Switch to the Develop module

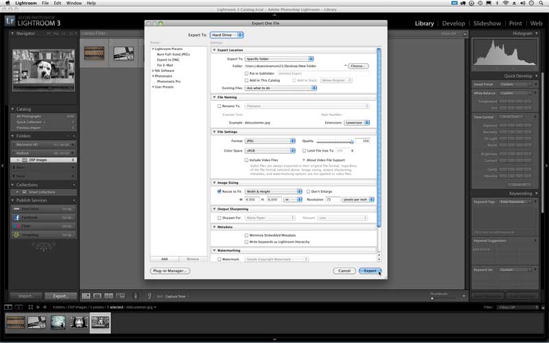(x=453, y=23)
